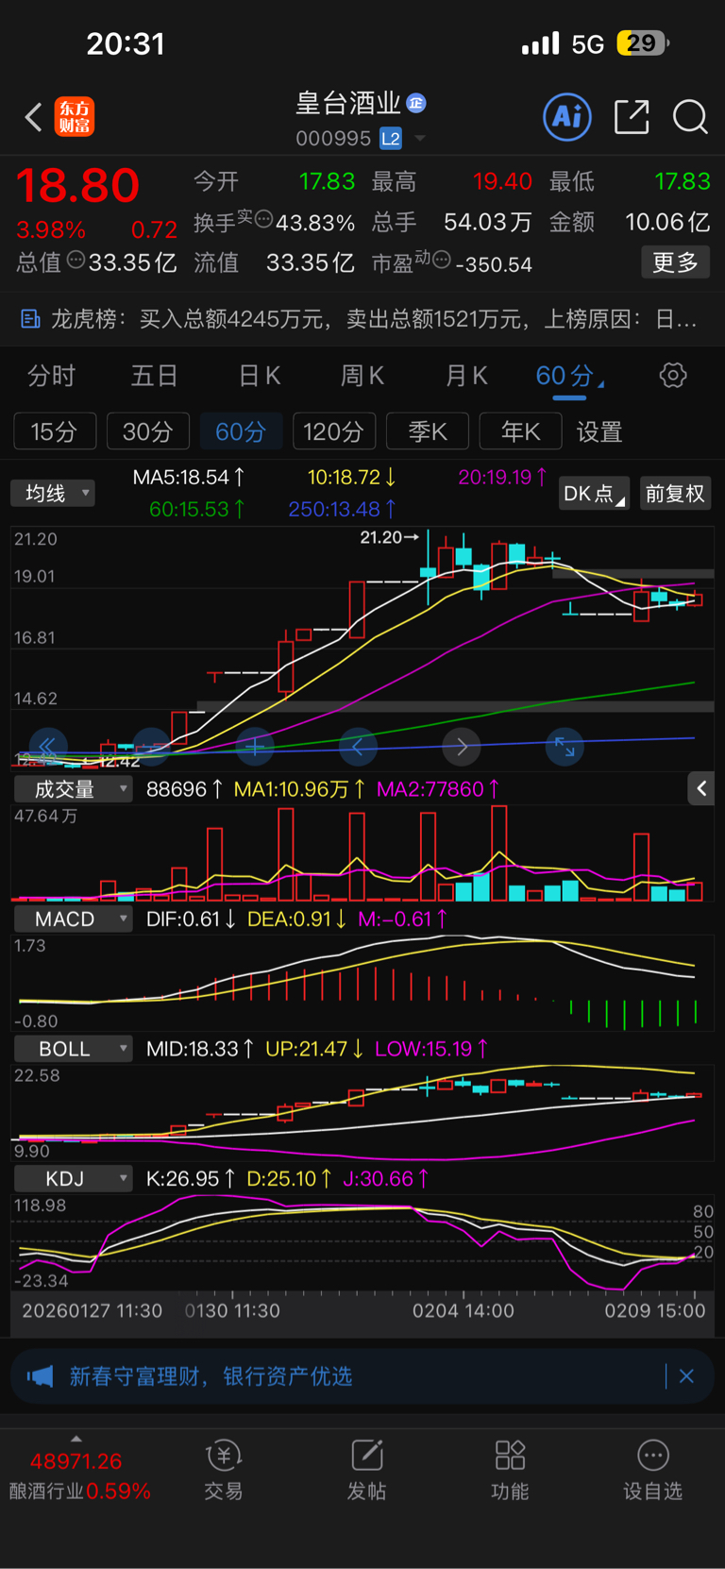Tap the megaphone promotion icon
Image resolution: width=725 pixels, height=1569 pixels.
[x=40, y=1376]
